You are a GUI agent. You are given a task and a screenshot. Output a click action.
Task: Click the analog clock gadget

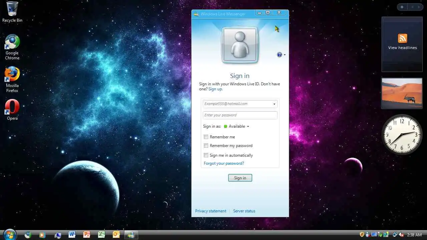click(402, 134)
